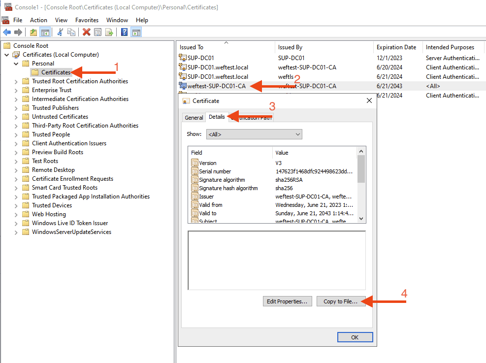Viewport: 486px width, 363px height.
Task: Click the Copy to File button
Action: coord(341,301)
